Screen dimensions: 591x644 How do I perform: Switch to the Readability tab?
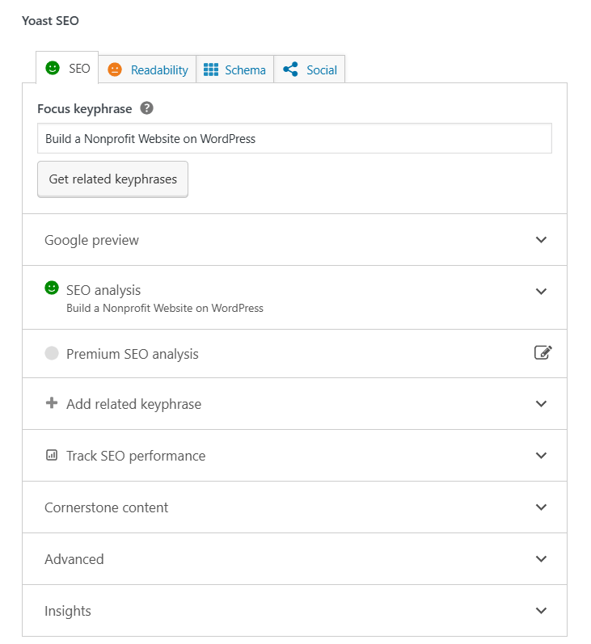pos(147,69)
